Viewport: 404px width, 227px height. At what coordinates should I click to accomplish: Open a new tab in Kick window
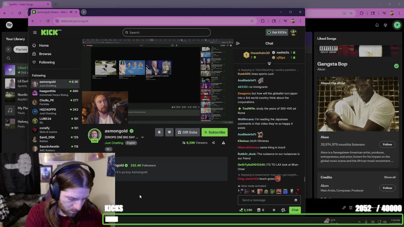(x=84, y=12)
